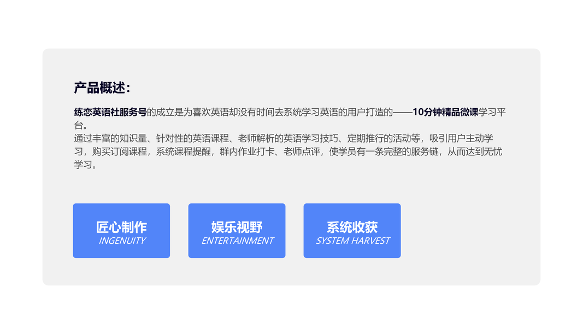Click the phrase 针对性的英语课程
583x328 pixels.
(x=192, y=139)
